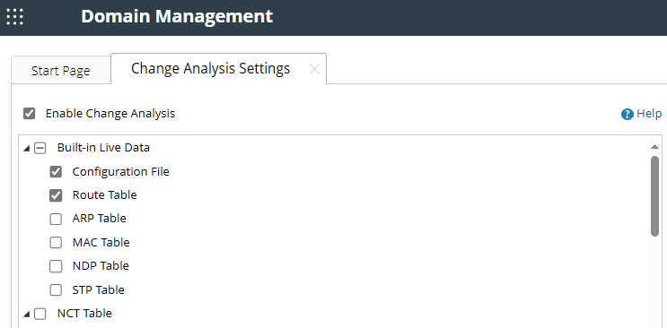
Task: Uncheck the Configuration File checkbox
Action: pyautogui.click(x=56, y=172)
